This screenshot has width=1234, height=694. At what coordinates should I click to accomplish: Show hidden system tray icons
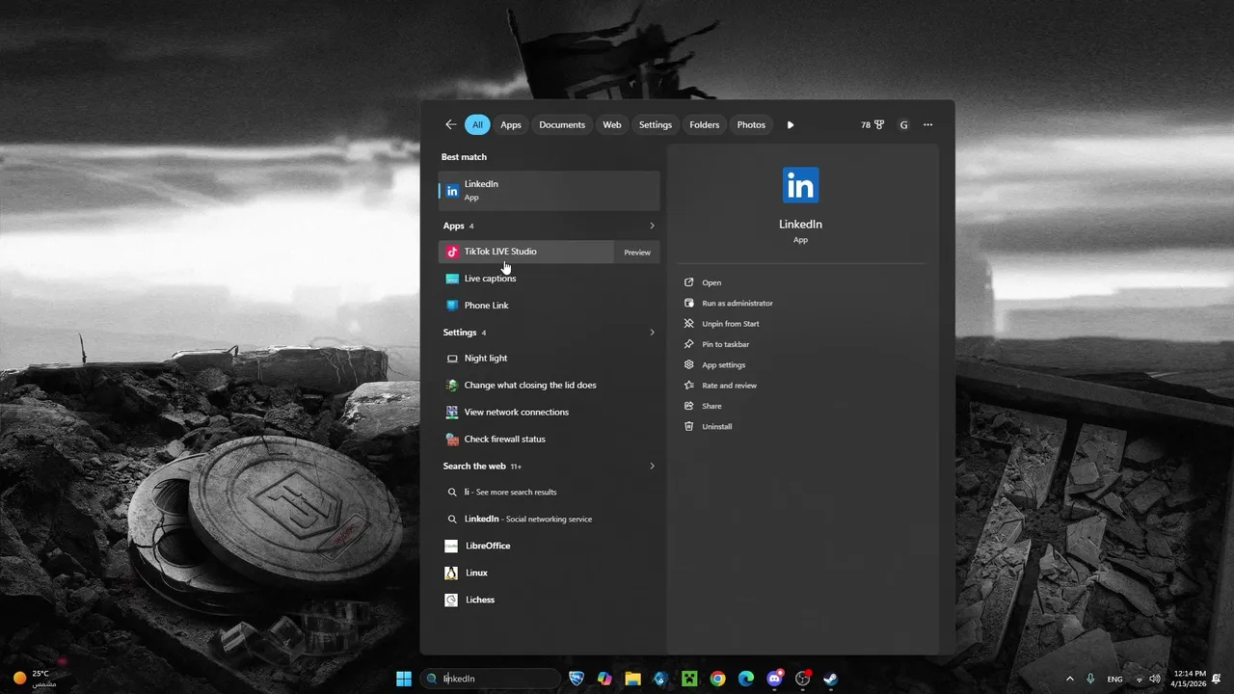click(x=1069, y=679)
